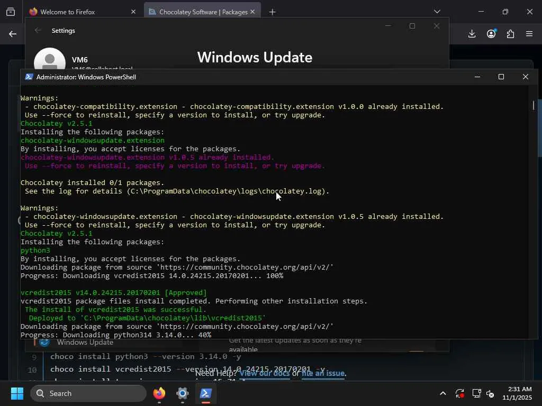Open Firefox extensions icon

pyautogui.click(x=510, y=34)
